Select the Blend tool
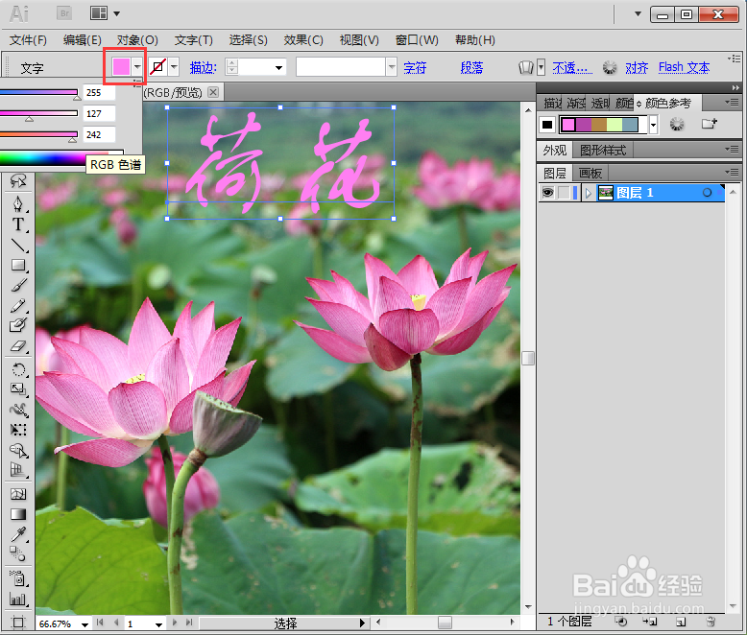This screenshot has width=747, height=635. [18, 553]
